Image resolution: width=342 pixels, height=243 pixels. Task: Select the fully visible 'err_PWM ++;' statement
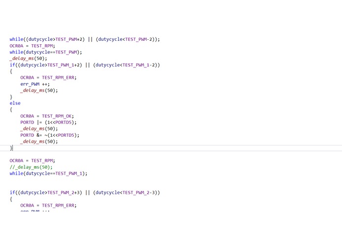pos(35,84)
